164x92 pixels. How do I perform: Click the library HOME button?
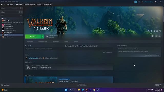click(10, 8)
